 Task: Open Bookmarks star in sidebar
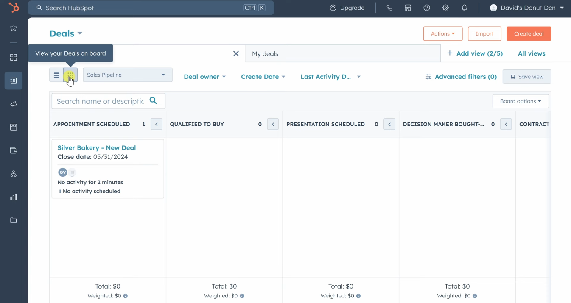point(14,28)
